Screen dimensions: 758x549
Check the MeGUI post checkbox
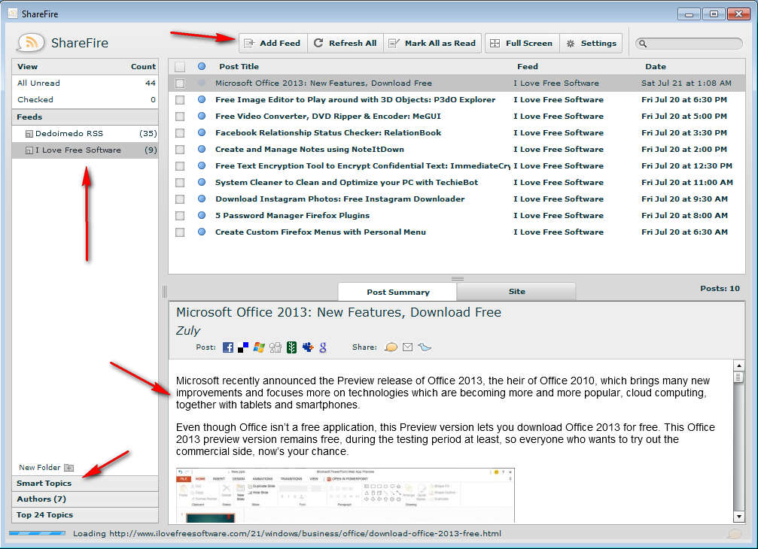pos(180,117)
